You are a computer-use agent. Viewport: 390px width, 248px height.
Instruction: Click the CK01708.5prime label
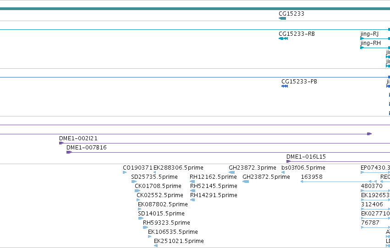pyautogui.click(x=158, y=186)
